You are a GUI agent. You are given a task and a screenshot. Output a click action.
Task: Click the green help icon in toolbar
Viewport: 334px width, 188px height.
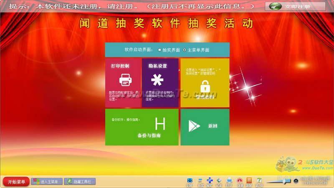click(x=259, y=181)
